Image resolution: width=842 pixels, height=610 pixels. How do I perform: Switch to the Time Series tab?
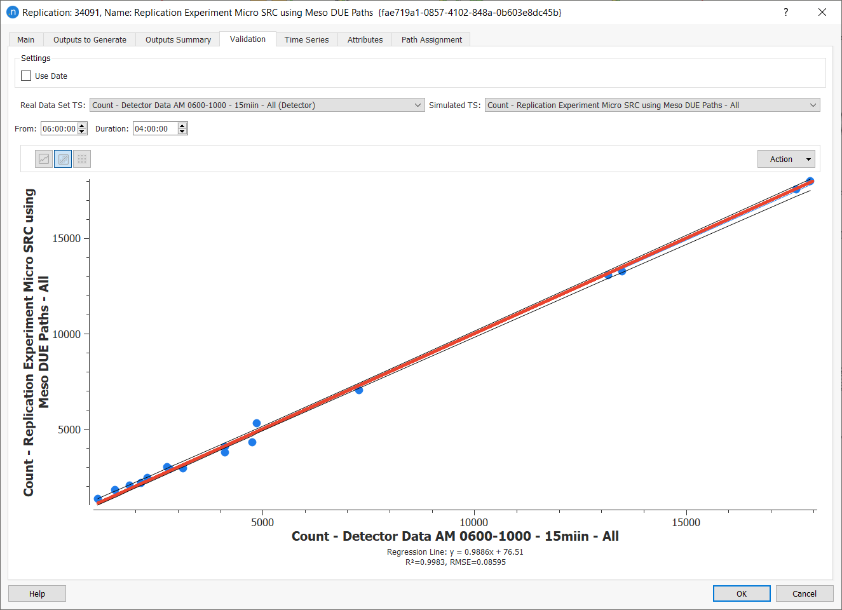coord(306,39)
